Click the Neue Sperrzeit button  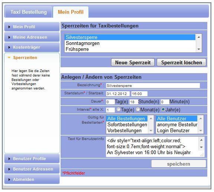[133, 62]
